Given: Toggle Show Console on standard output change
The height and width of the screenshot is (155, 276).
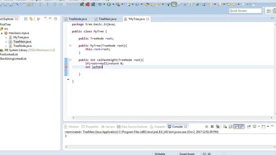Looking at the screenshot, I should pos(236,127).
